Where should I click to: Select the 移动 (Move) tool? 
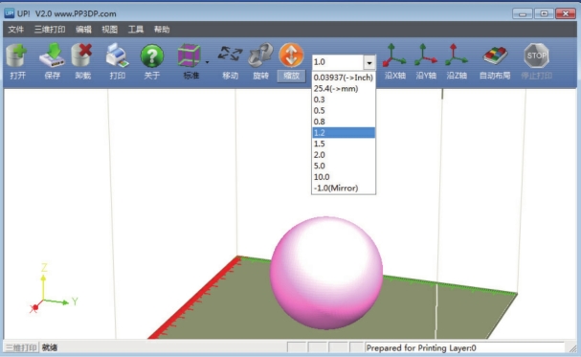pos(230,55)
